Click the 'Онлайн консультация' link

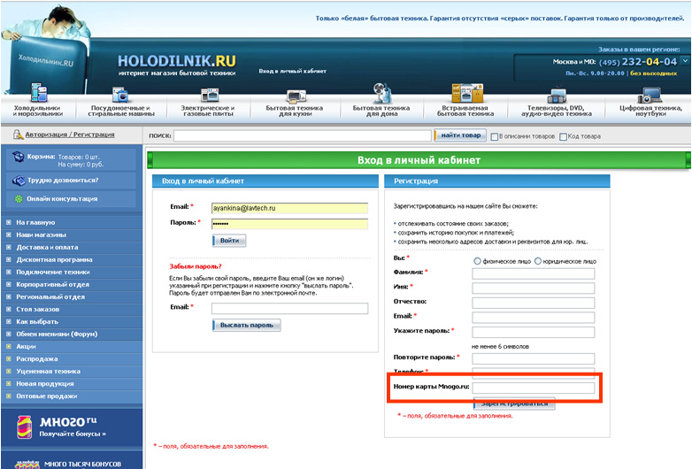(62, 199)
